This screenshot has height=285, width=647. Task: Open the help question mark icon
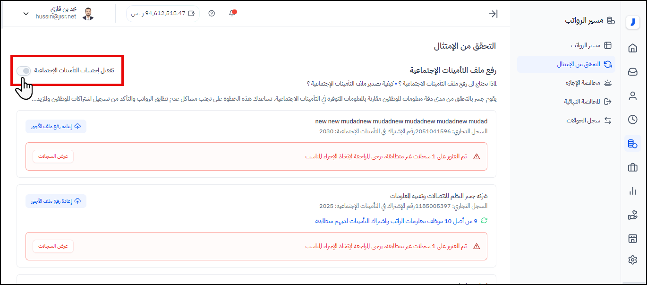pyautogui.click(x=212, y=13)
